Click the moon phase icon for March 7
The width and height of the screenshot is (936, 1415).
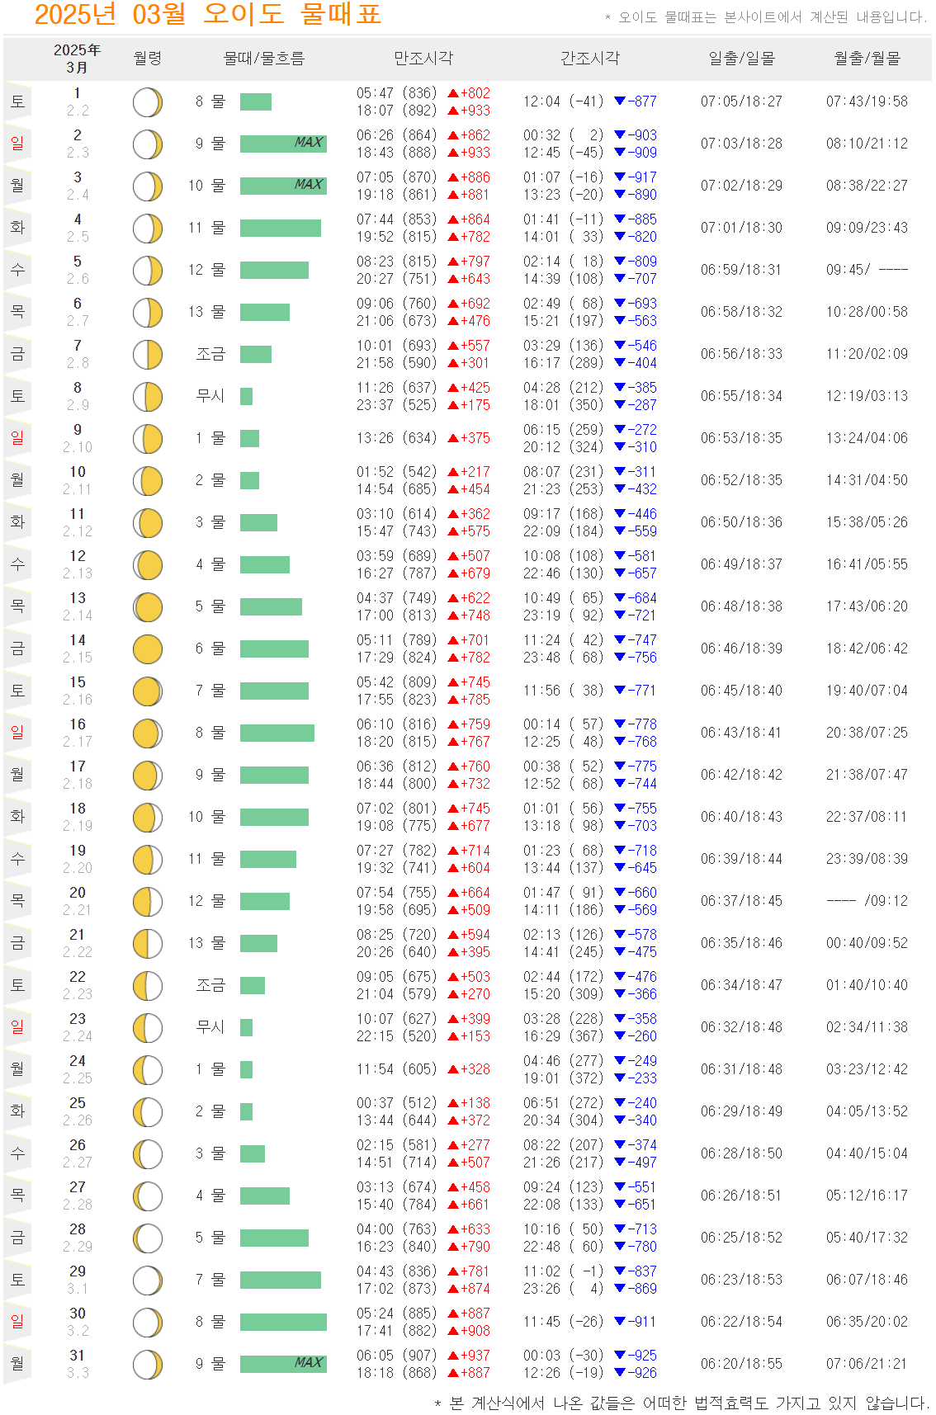tap(148, 355)
